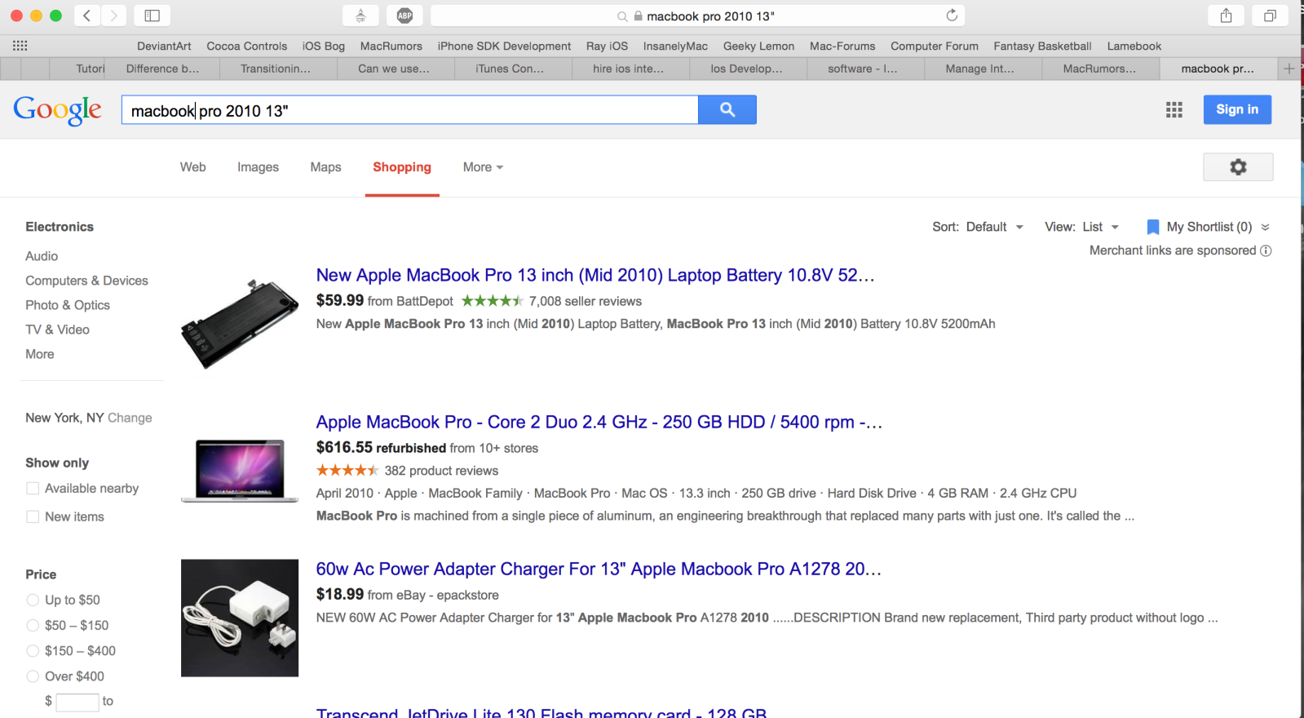1304x718 pixels.
Task: Click the Google logo
Action: click(x=58, y=110)
